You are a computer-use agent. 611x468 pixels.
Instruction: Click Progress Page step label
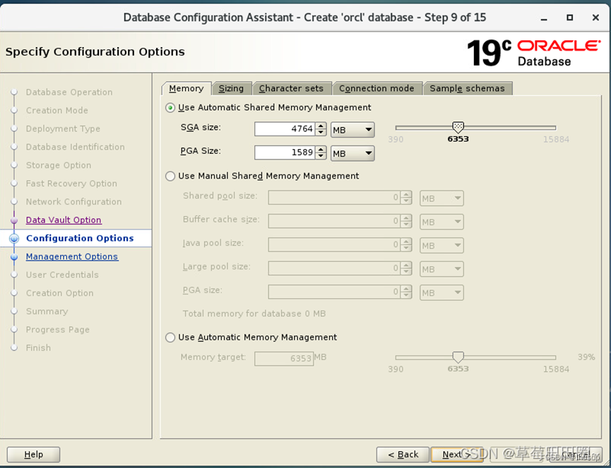[x=58, y=330]
